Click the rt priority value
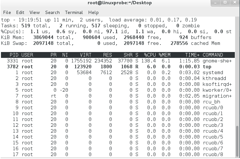 pyautogui.click(x=54, y=96)
